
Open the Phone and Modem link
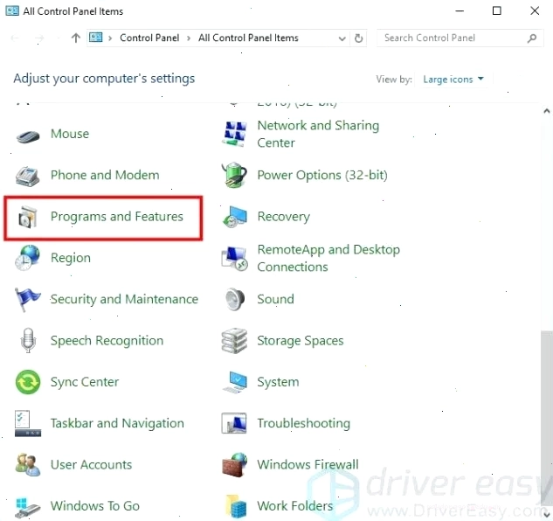click(105, 175)
